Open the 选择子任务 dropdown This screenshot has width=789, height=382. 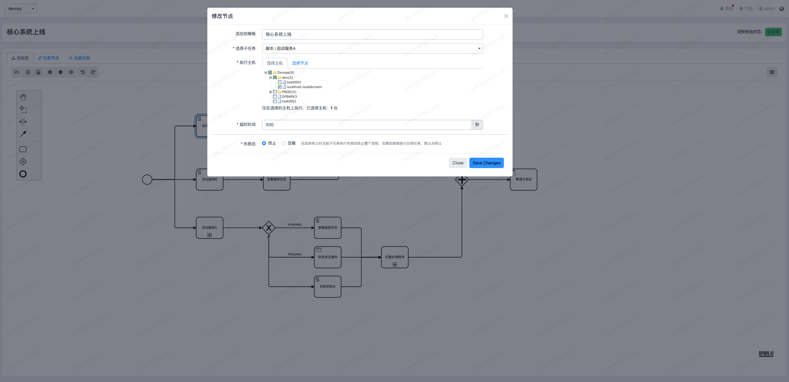click(x=372, y=49)
